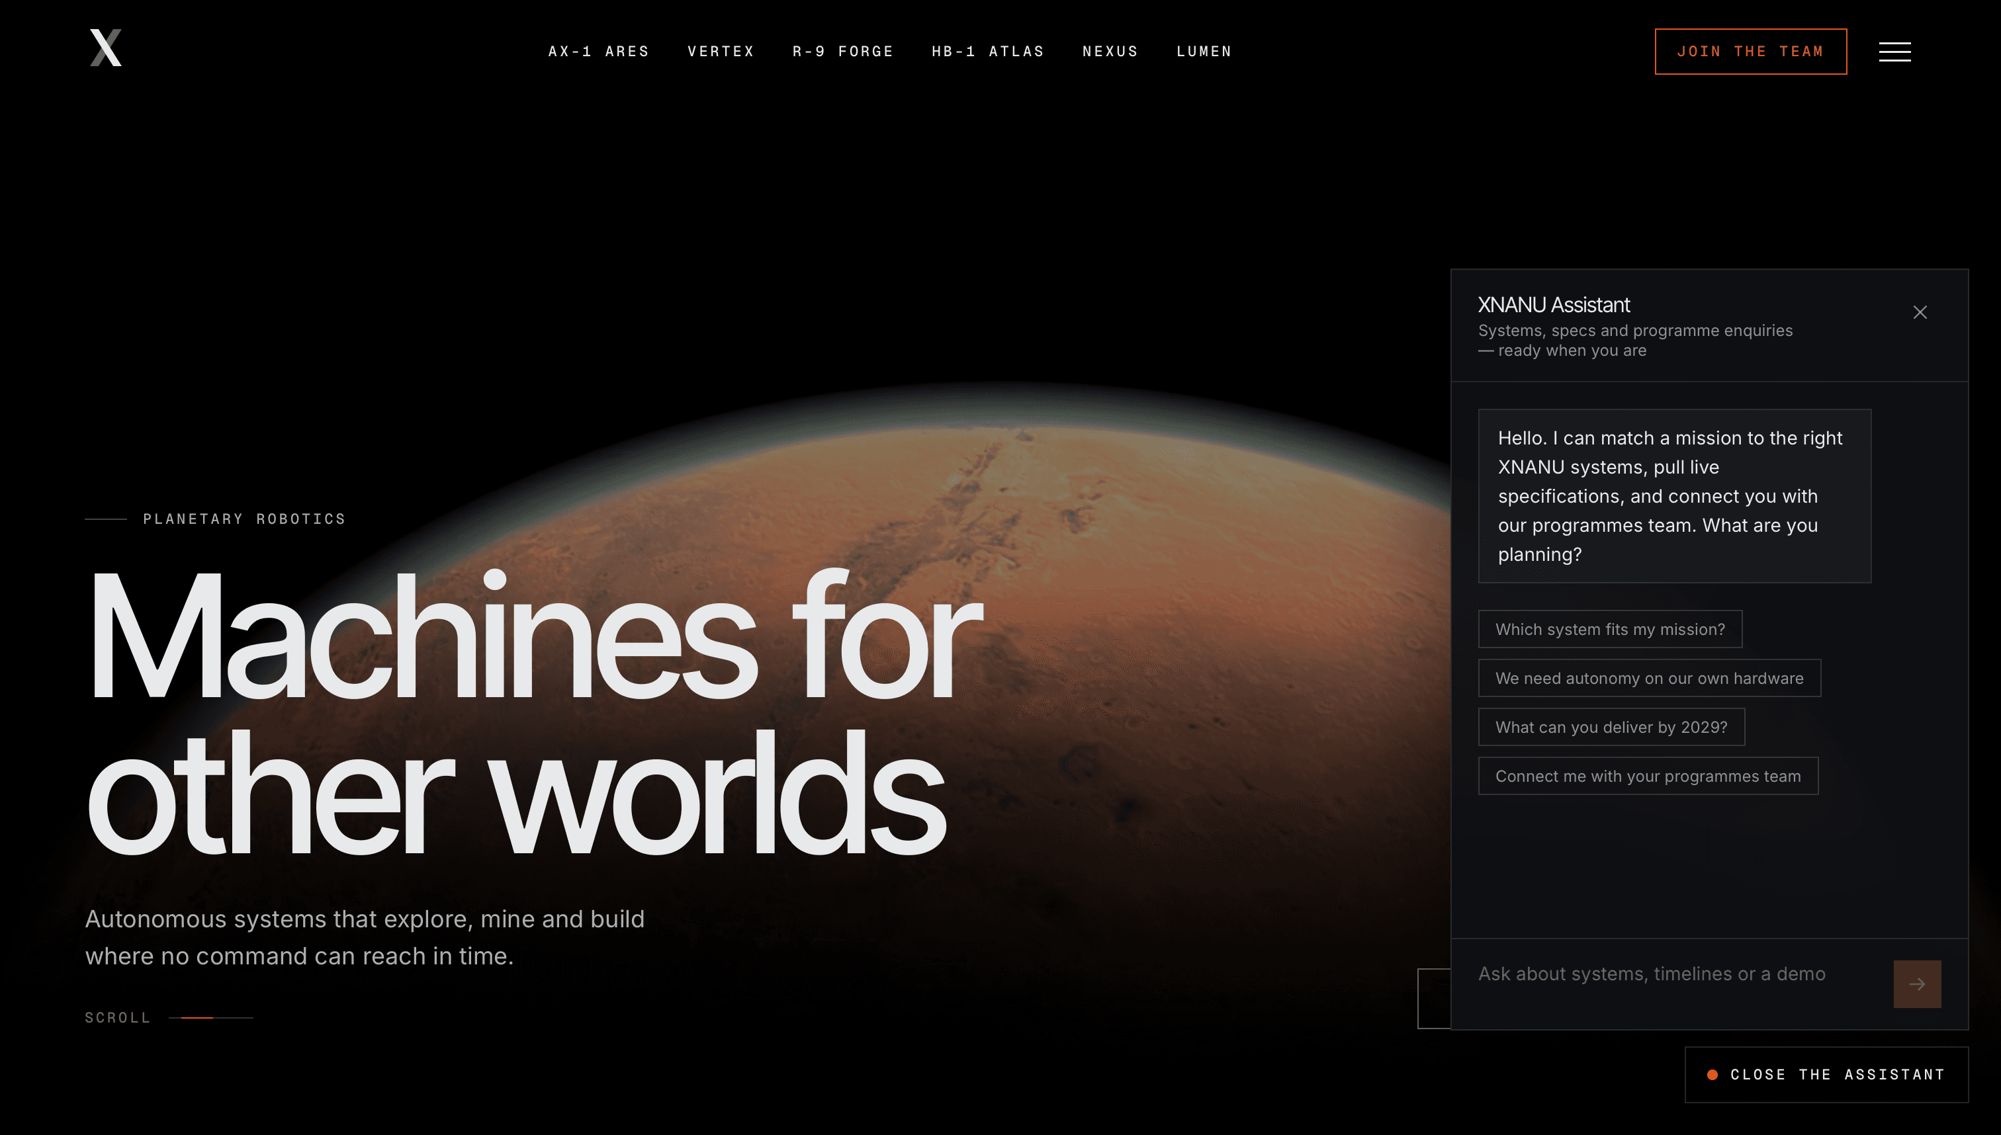Image resolution: width=2001 pixels, height=1135 pixels.
Task: Click CLOSE THE ASSISTANT button
Action: pyautogui.click(x=1826, y=1075)
